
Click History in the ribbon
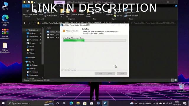pos(118,16)
